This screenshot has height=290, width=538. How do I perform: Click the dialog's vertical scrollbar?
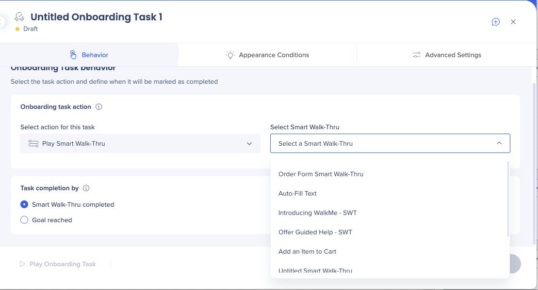pos(534,164)
